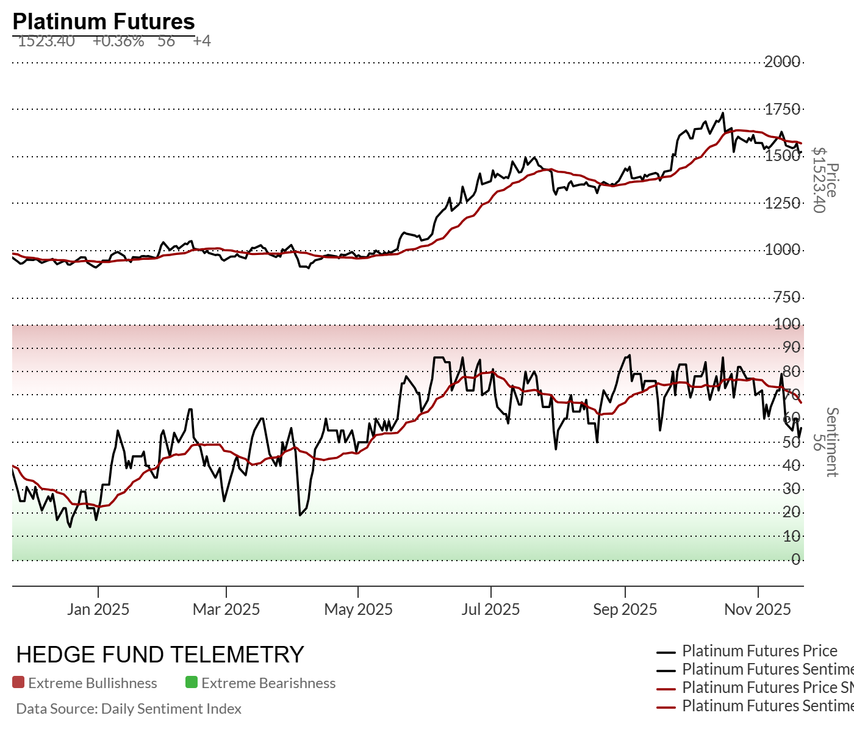This screenshot has width=854, height=732.
Task: Click the Data Source: Daily Sentiment Index text
Action: click(129, 709)
